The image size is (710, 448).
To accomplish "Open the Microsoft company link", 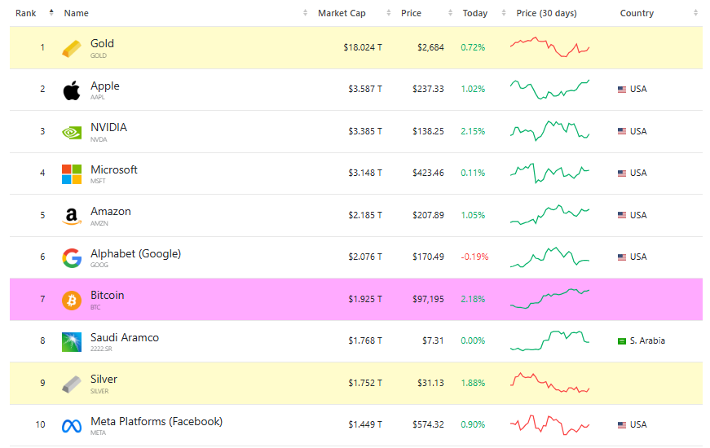I will (x=114, y=169).
